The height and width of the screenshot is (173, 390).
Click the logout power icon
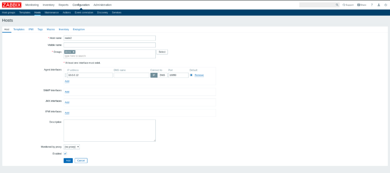386,5
